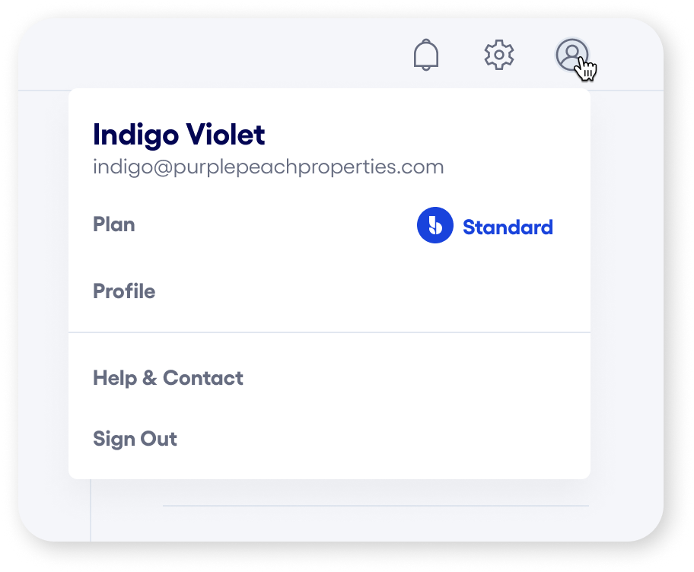
Task: Click the divider line below Profile
Action: coord(329,332)
